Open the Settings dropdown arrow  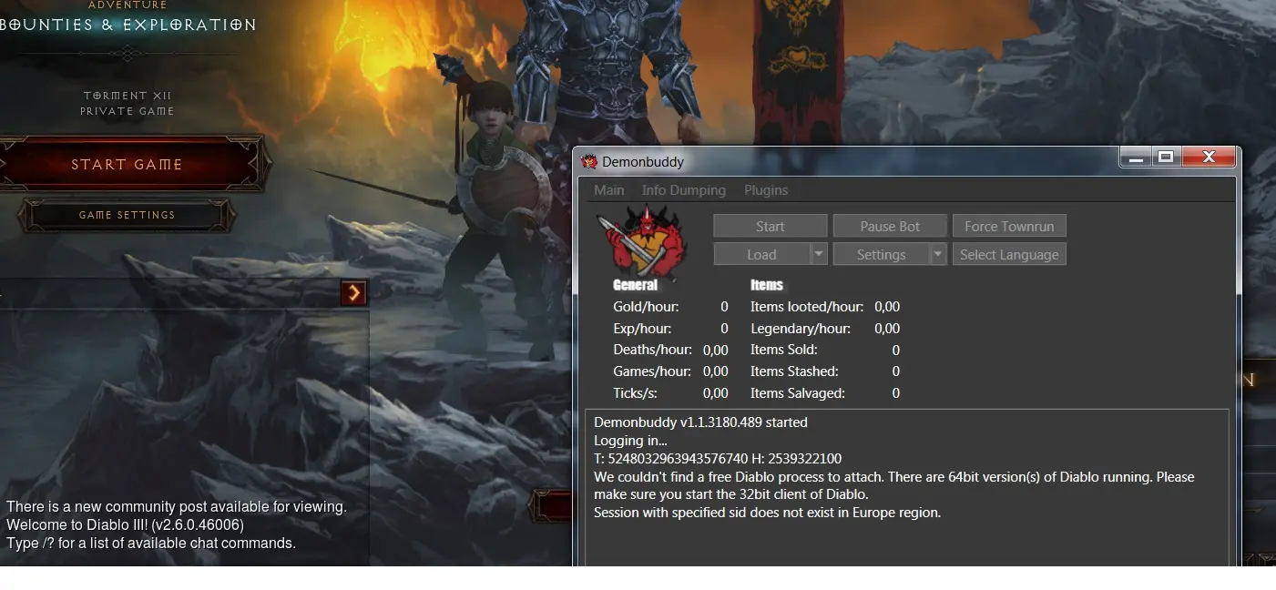point(938,255)
